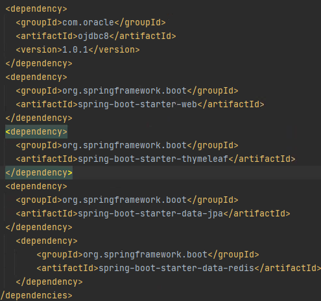Screen dimensions: 321x301
Task: Click the spring-boot-starter-data-jpa artifactId line
Action: coord(153,214)
